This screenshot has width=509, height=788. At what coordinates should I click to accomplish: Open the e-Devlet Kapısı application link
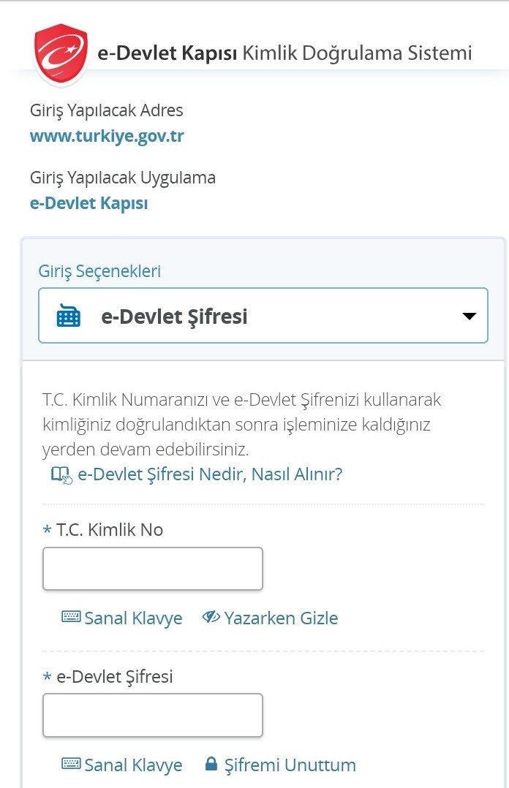click(89, 203)
